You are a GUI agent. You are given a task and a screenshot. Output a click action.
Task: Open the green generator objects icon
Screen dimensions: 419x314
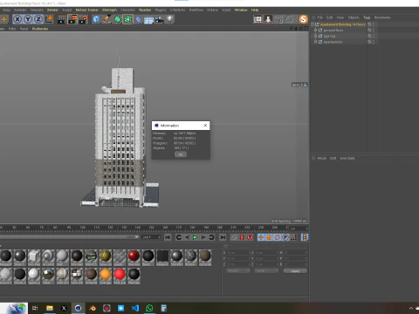point(117,19)
